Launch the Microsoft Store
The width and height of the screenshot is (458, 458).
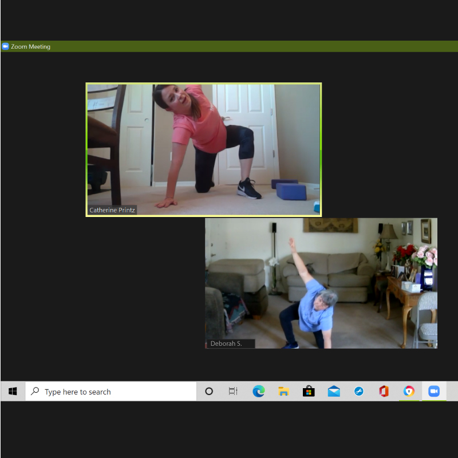pos(309,391)
